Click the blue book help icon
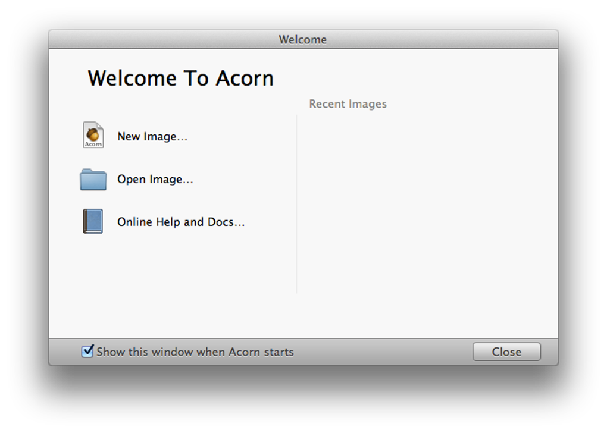 click(x=93, y=221)
